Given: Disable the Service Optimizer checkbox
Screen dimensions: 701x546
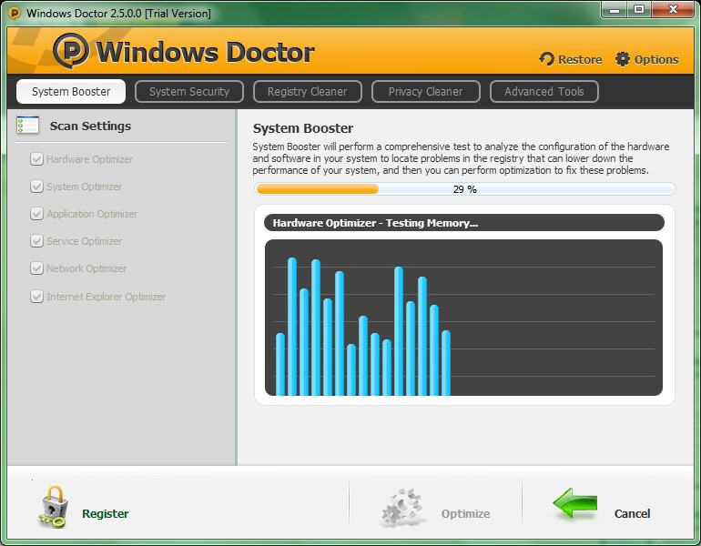Looking at the screenshot, I should 36,241.
